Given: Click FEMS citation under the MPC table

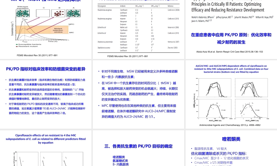Looking at the screenshot, I should 127,56.
